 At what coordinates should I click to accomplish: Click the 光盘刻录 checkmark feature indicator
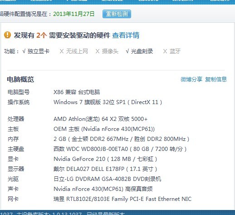pyautogui.click(x=139, y=51)
